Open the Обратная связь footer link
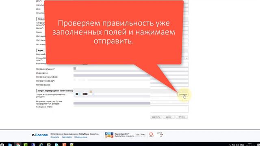This screenshot has width=260, height=146. (x=81, y=137)
